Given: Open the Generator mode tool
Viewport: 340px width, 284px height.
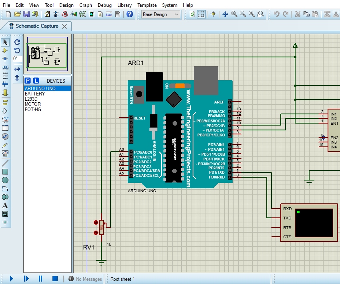Looking at the screenshot, I should pos(5,136).
